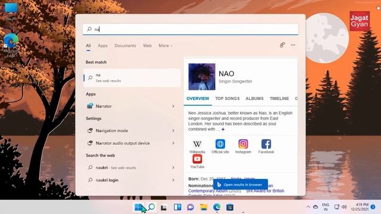Click the taskbar Search magnifier icon

click(x=151, y=207)
